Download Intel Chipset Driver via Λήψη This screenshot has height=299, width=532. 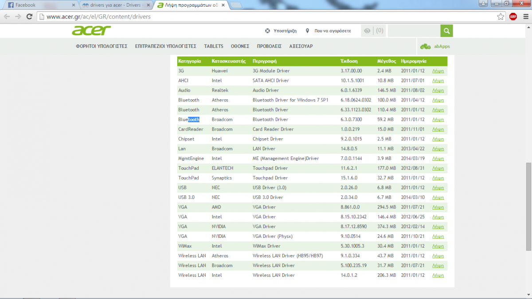click(x=438, y=139)
